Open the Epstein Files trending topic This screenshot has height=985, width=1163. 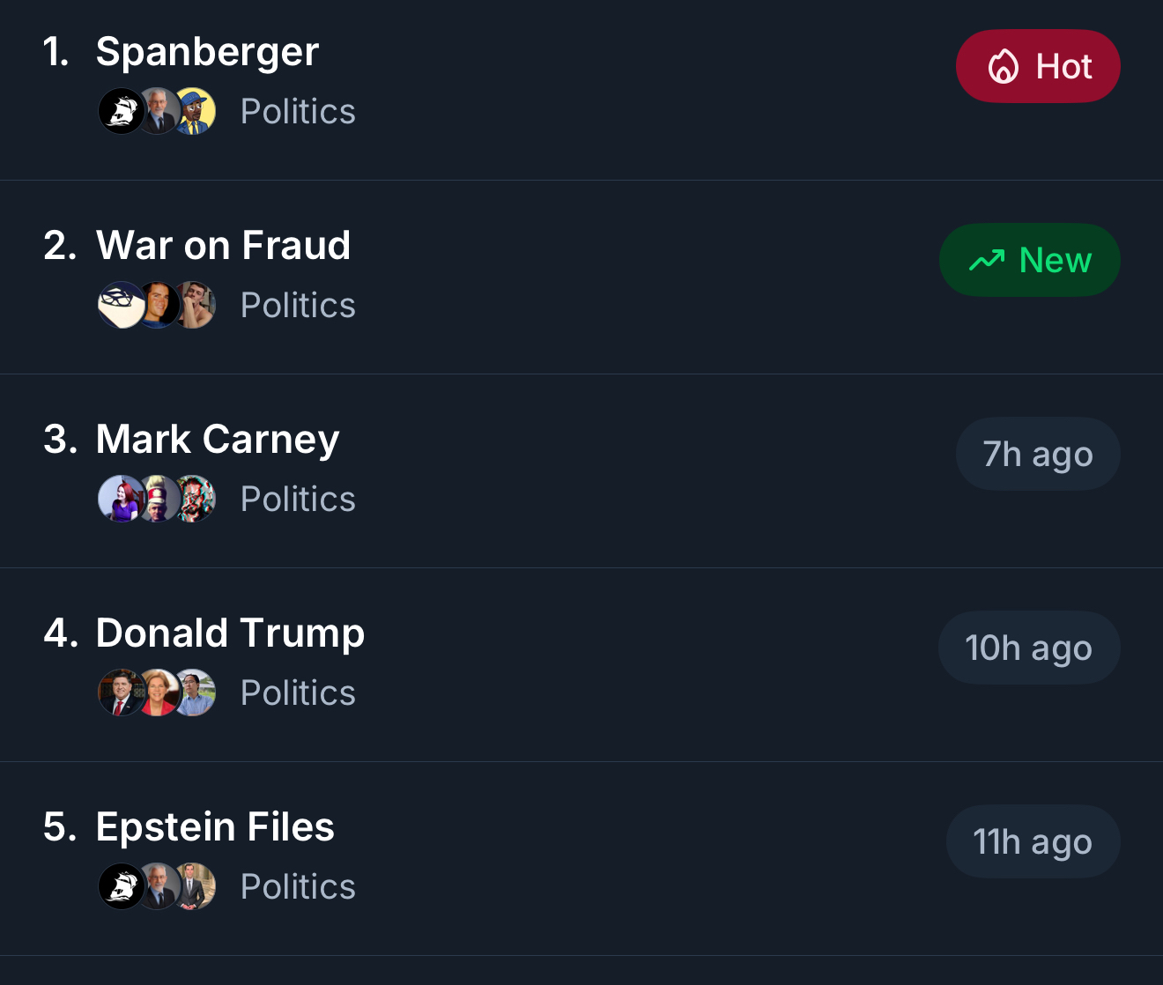pyautogui.click(x=215, y=827)
